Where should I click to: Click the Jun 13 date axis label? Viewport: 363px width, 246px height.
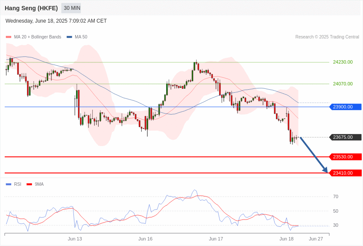pyautogui.click(x=75, y=239)
